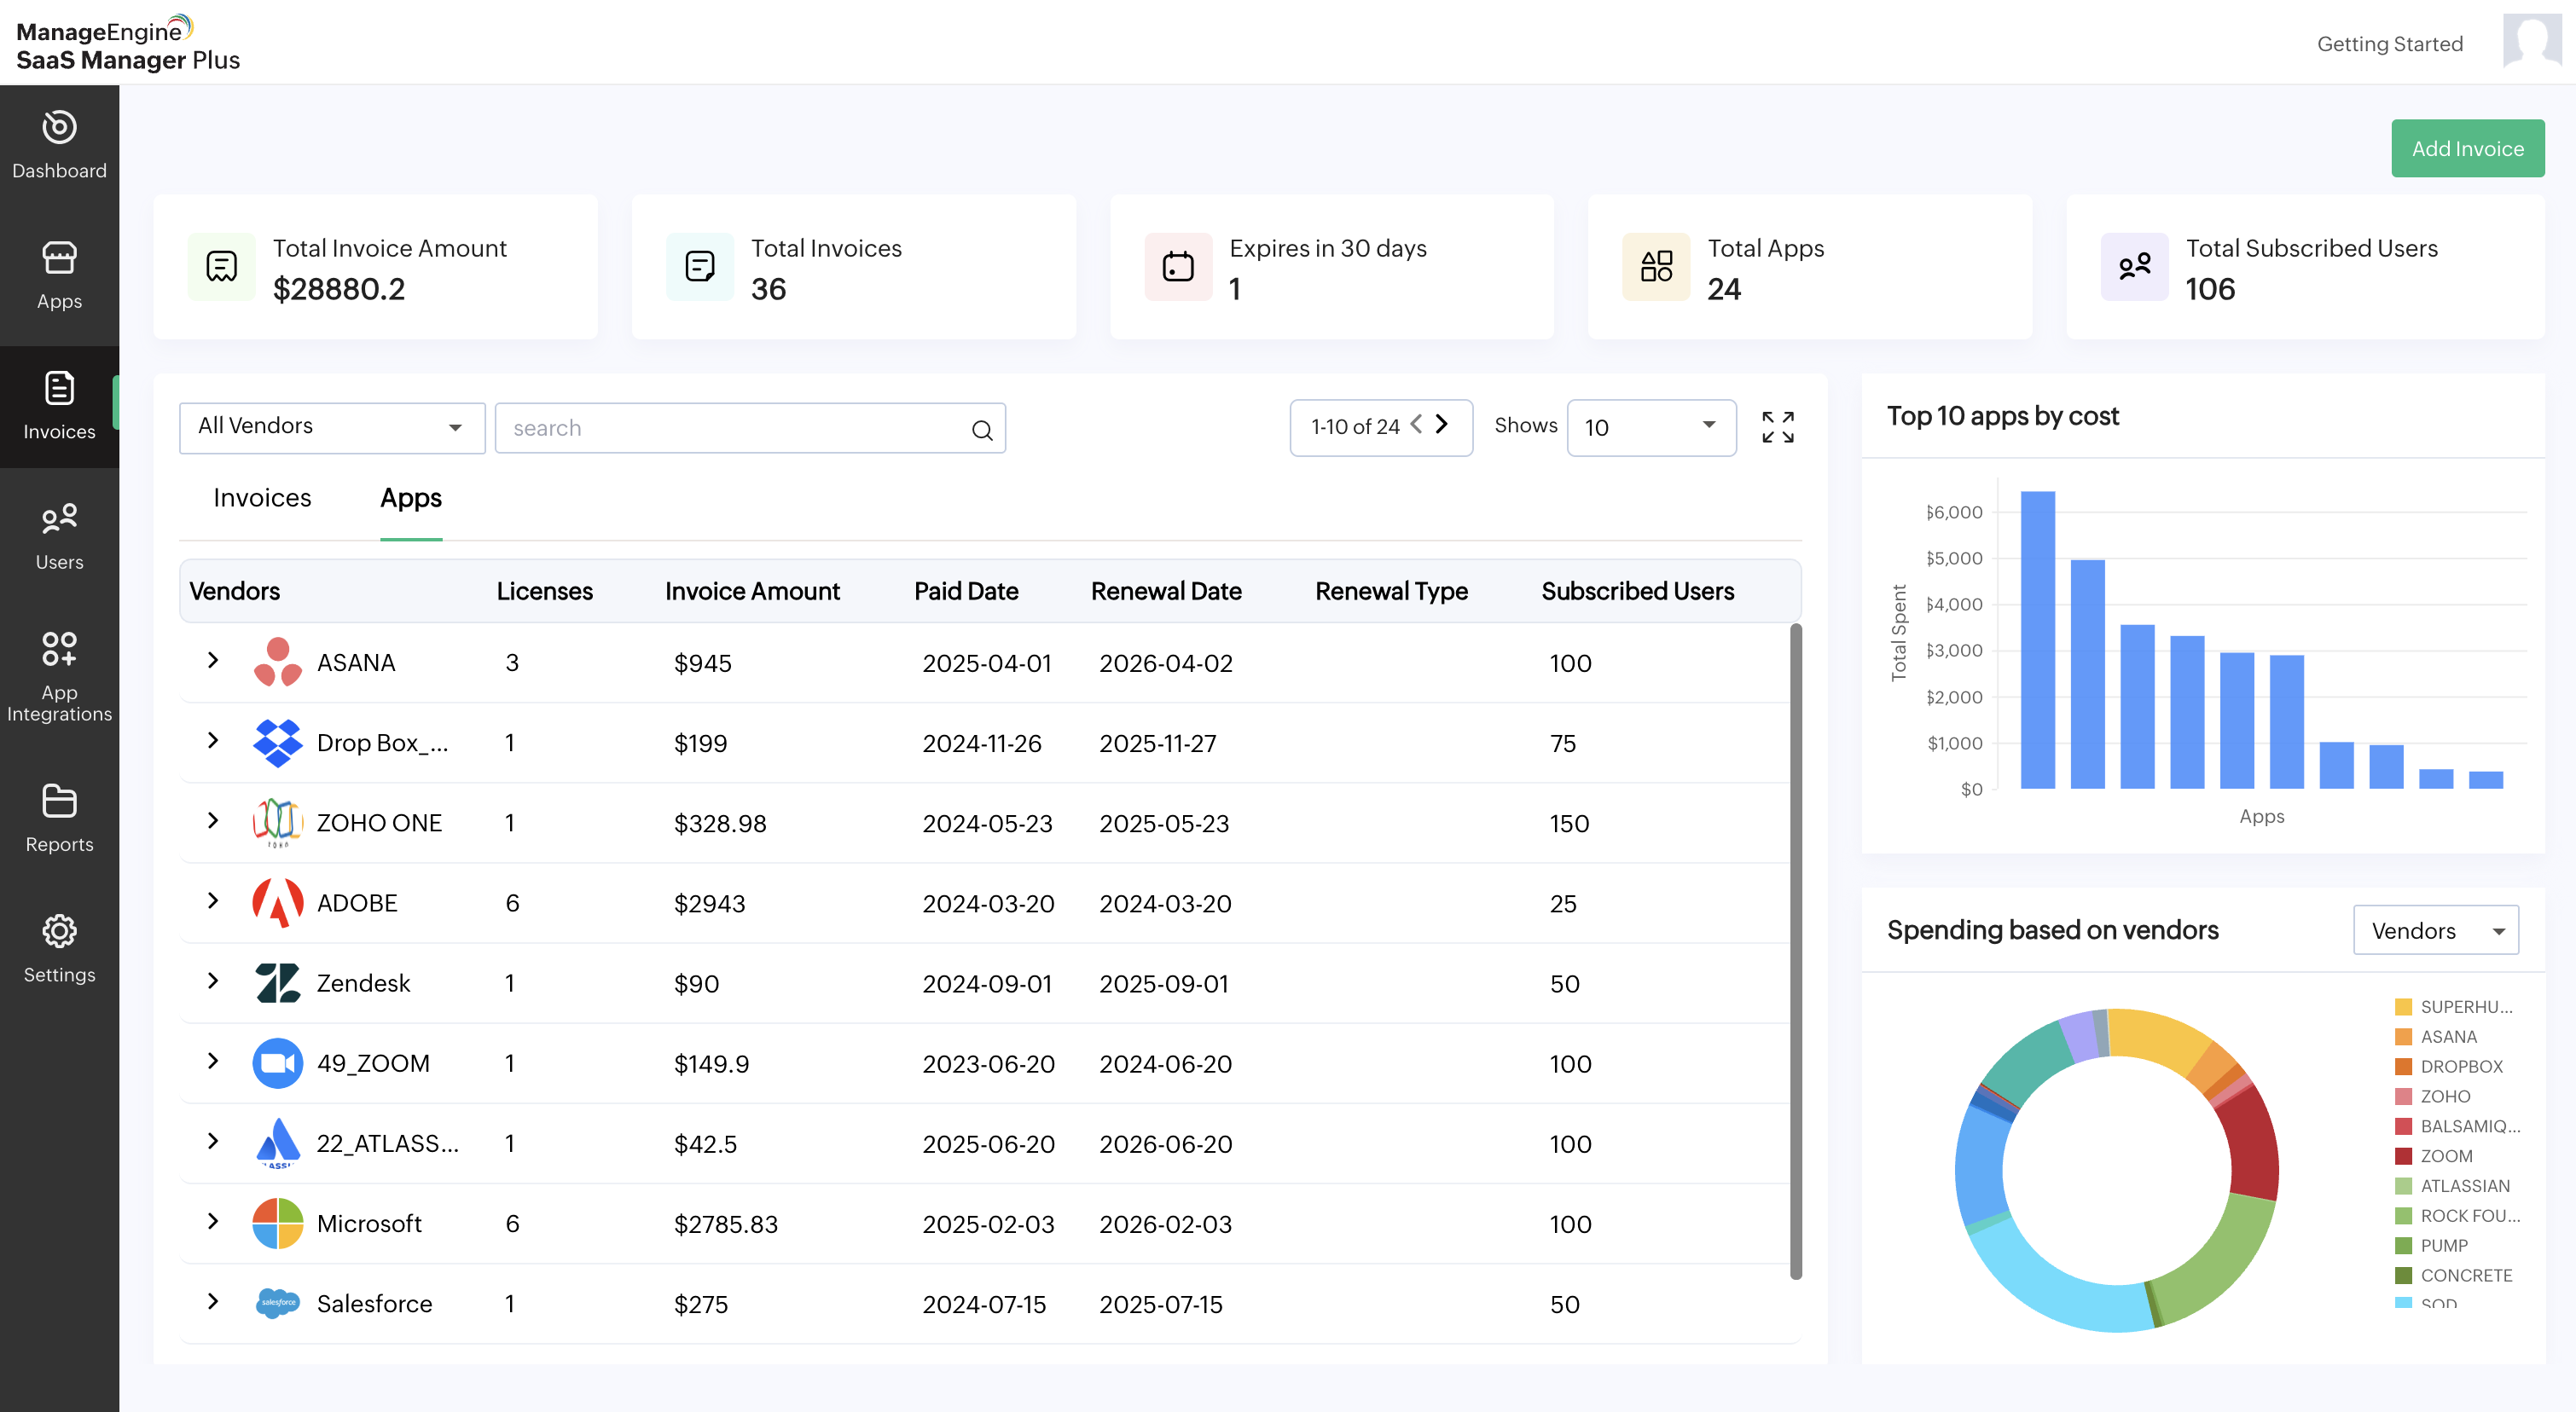This screenshot has height=1412, width=2576.
Task: Go to next page of results
Action: tap(1442, 425)
